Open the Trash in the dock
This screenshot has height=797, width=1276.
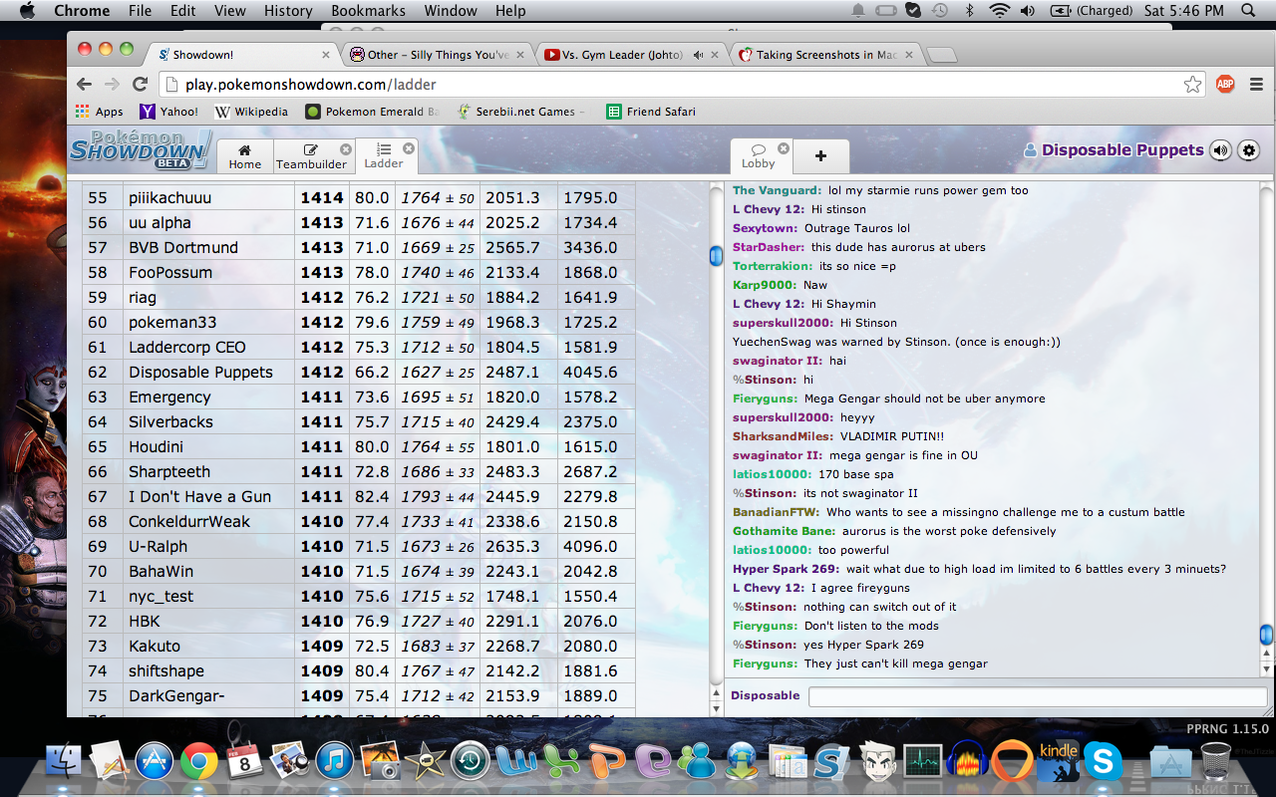(1215, 762)
